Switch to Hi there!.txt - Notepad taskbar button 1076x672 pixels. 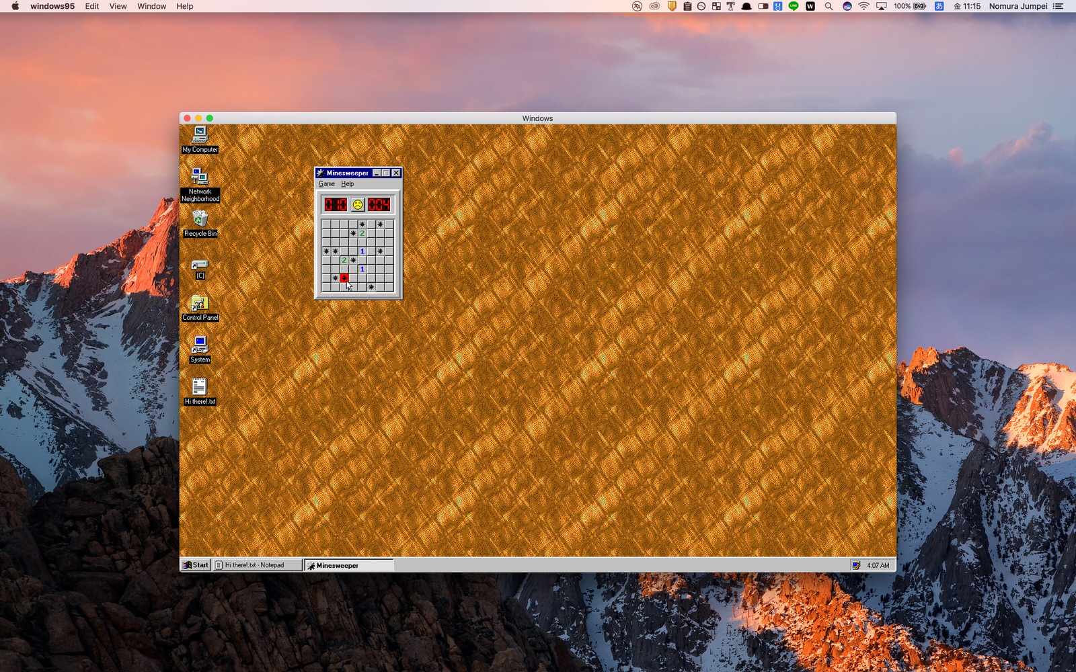(258, 565)
